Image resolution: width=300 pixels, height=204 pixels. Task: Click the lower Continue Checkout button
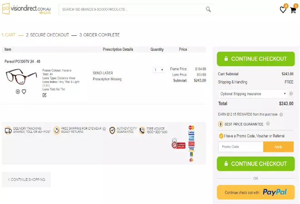click(255, 164)
